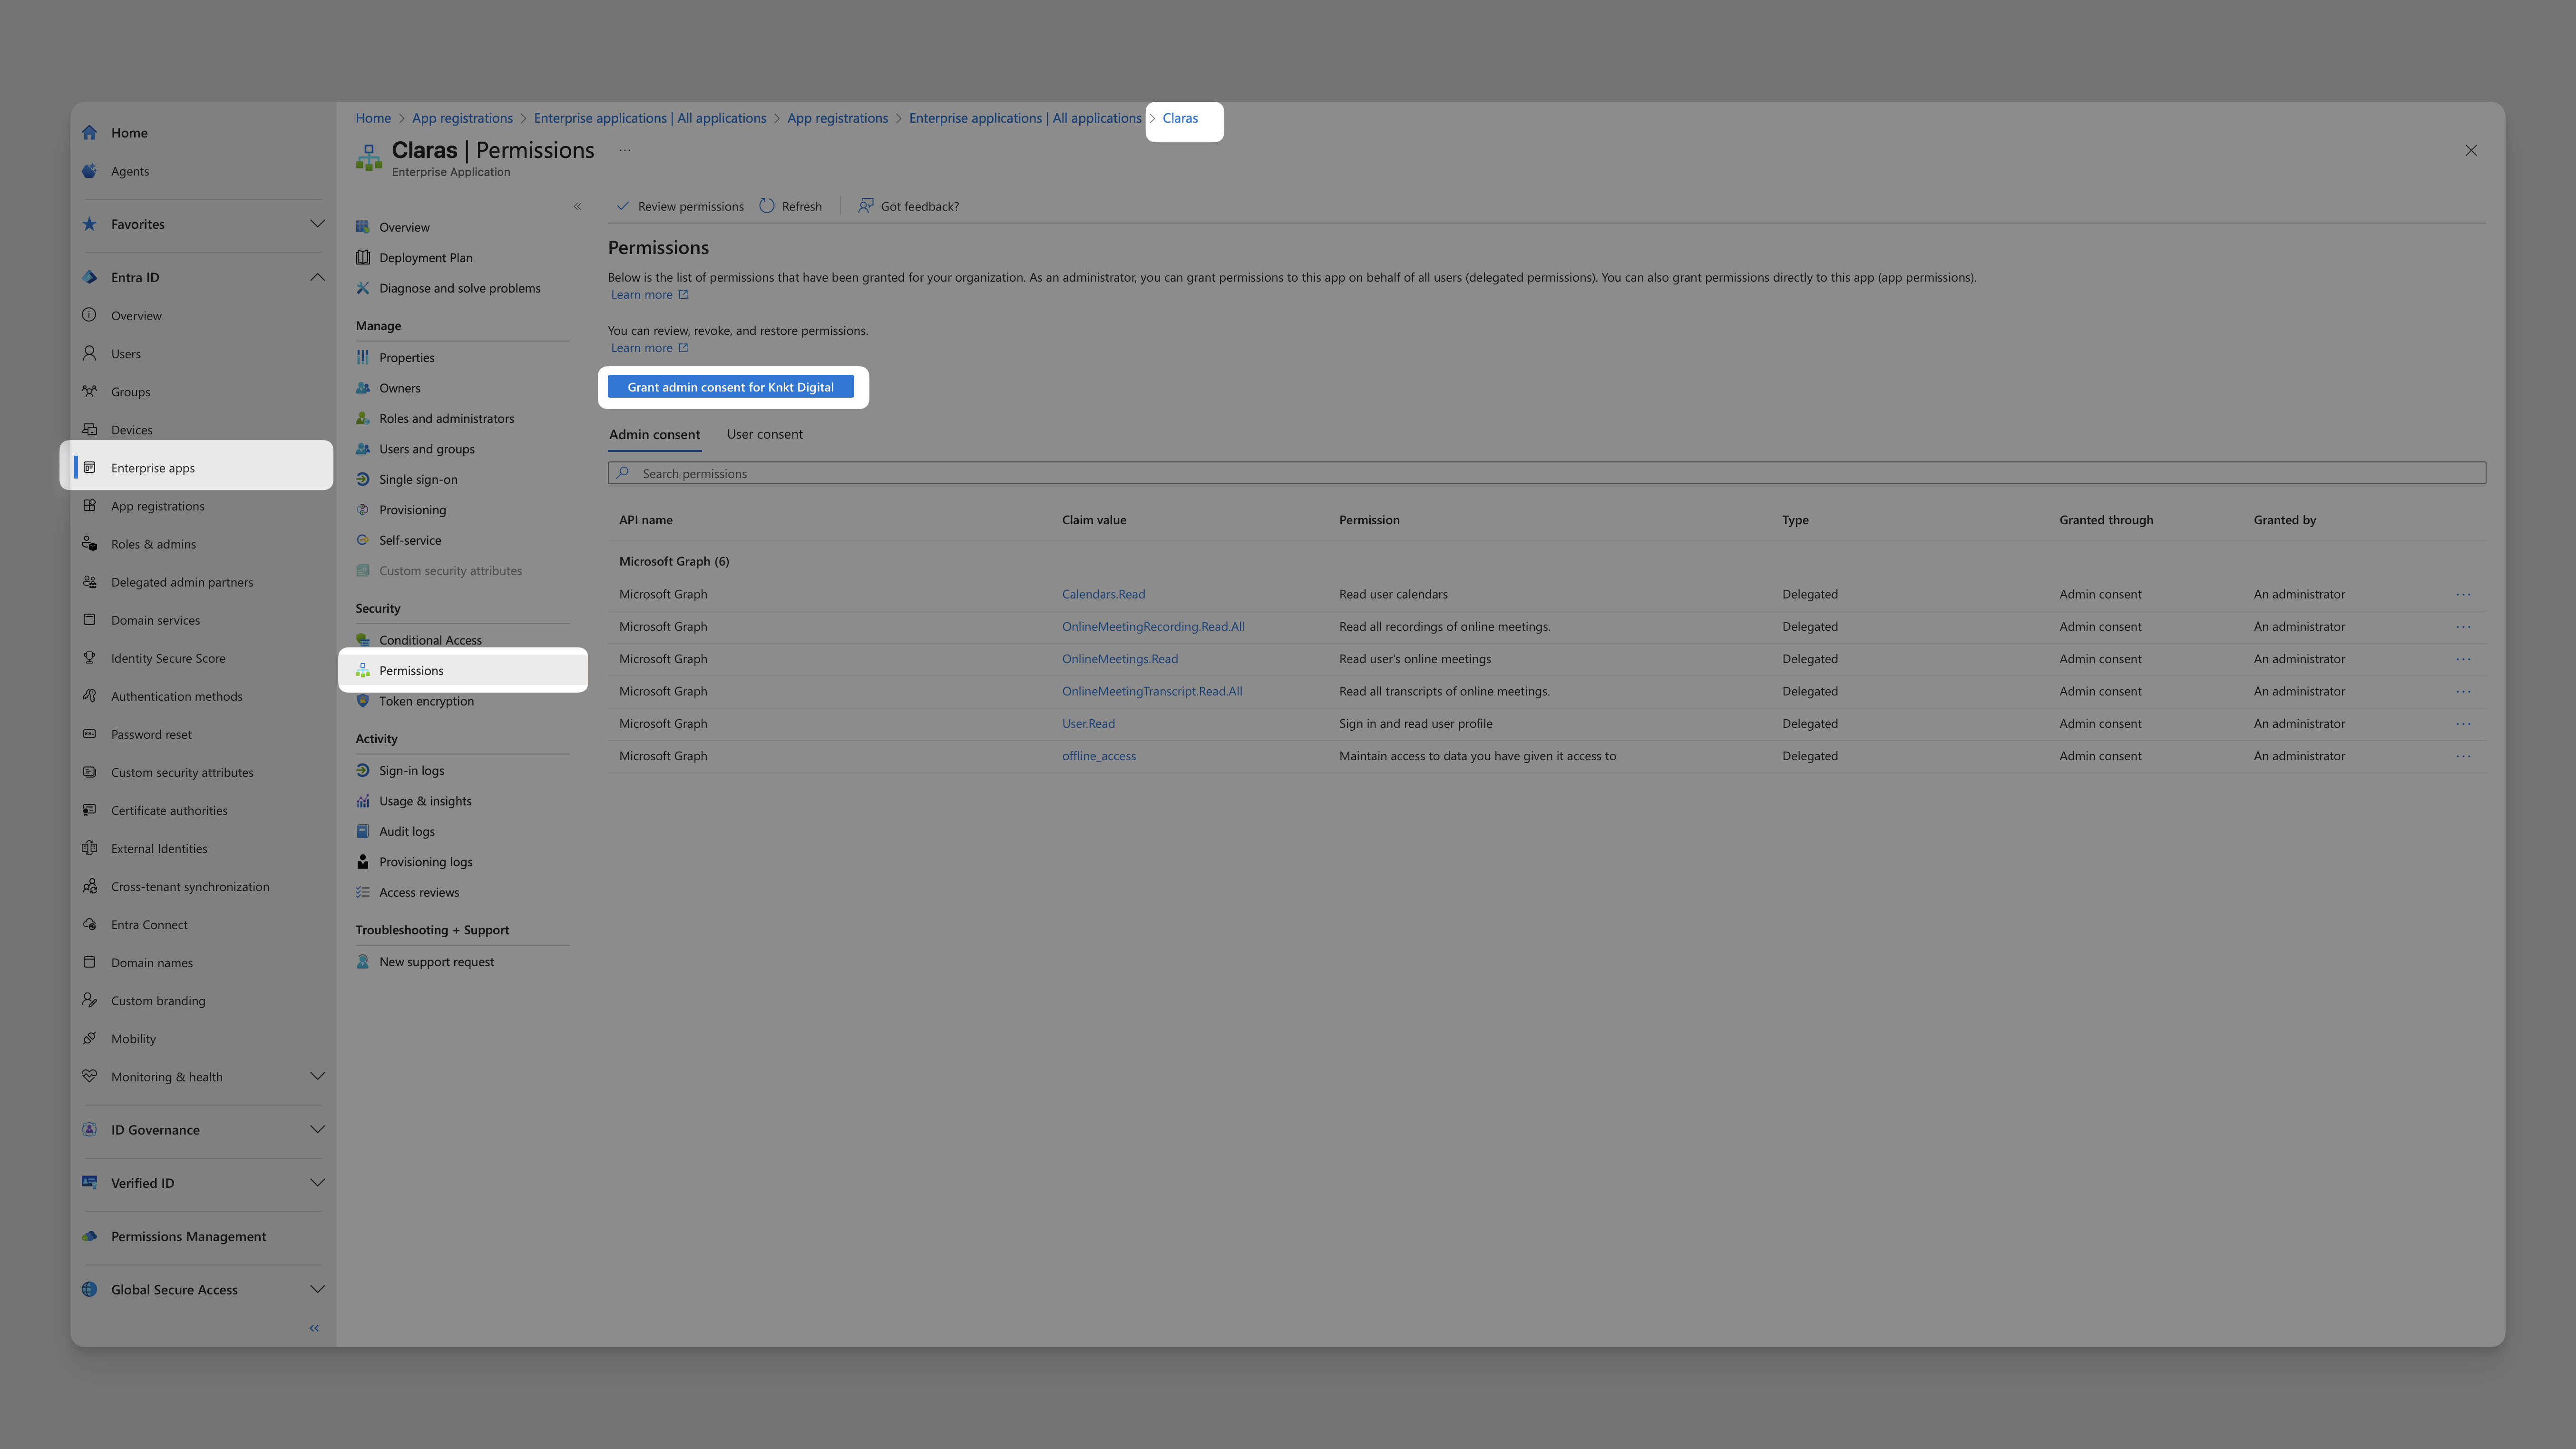
Task: Open the ellipsis menu for Calendars.Read row
Action: (x=2462, y=594)
